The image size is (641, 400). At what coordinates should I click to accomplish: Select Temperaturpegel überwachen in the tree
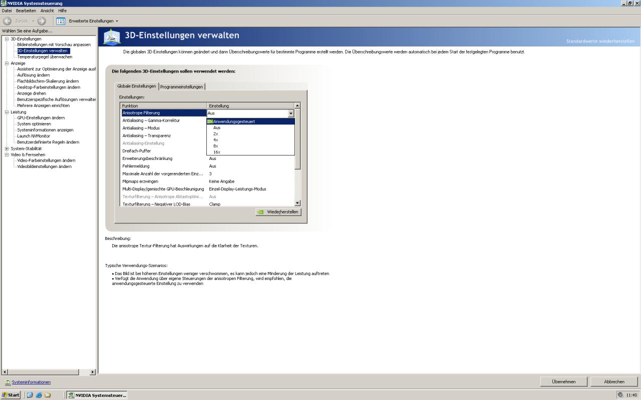tap(45, 56)
